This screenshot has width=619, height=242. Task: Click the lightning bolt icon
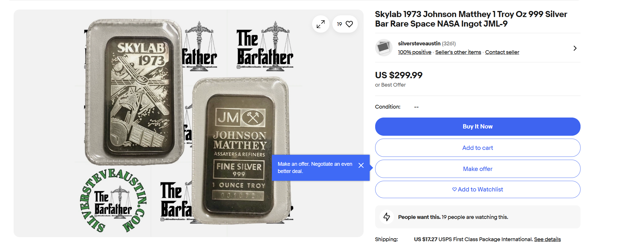(x=387, y=217)
